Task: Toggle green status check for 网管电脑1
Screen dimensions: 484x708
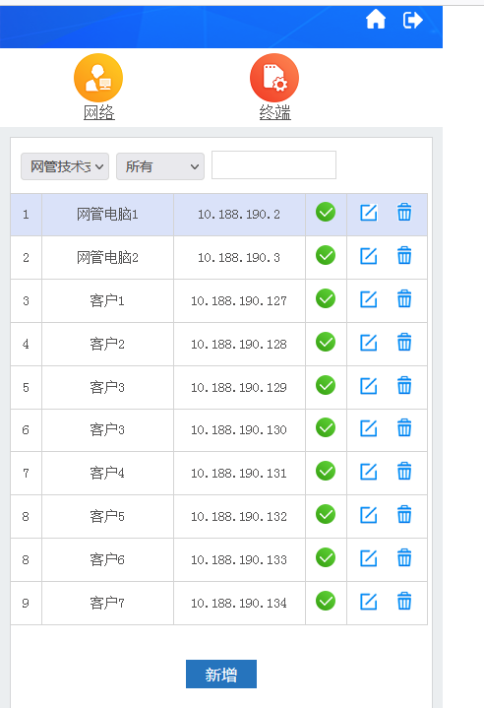Action: [326, 213]
